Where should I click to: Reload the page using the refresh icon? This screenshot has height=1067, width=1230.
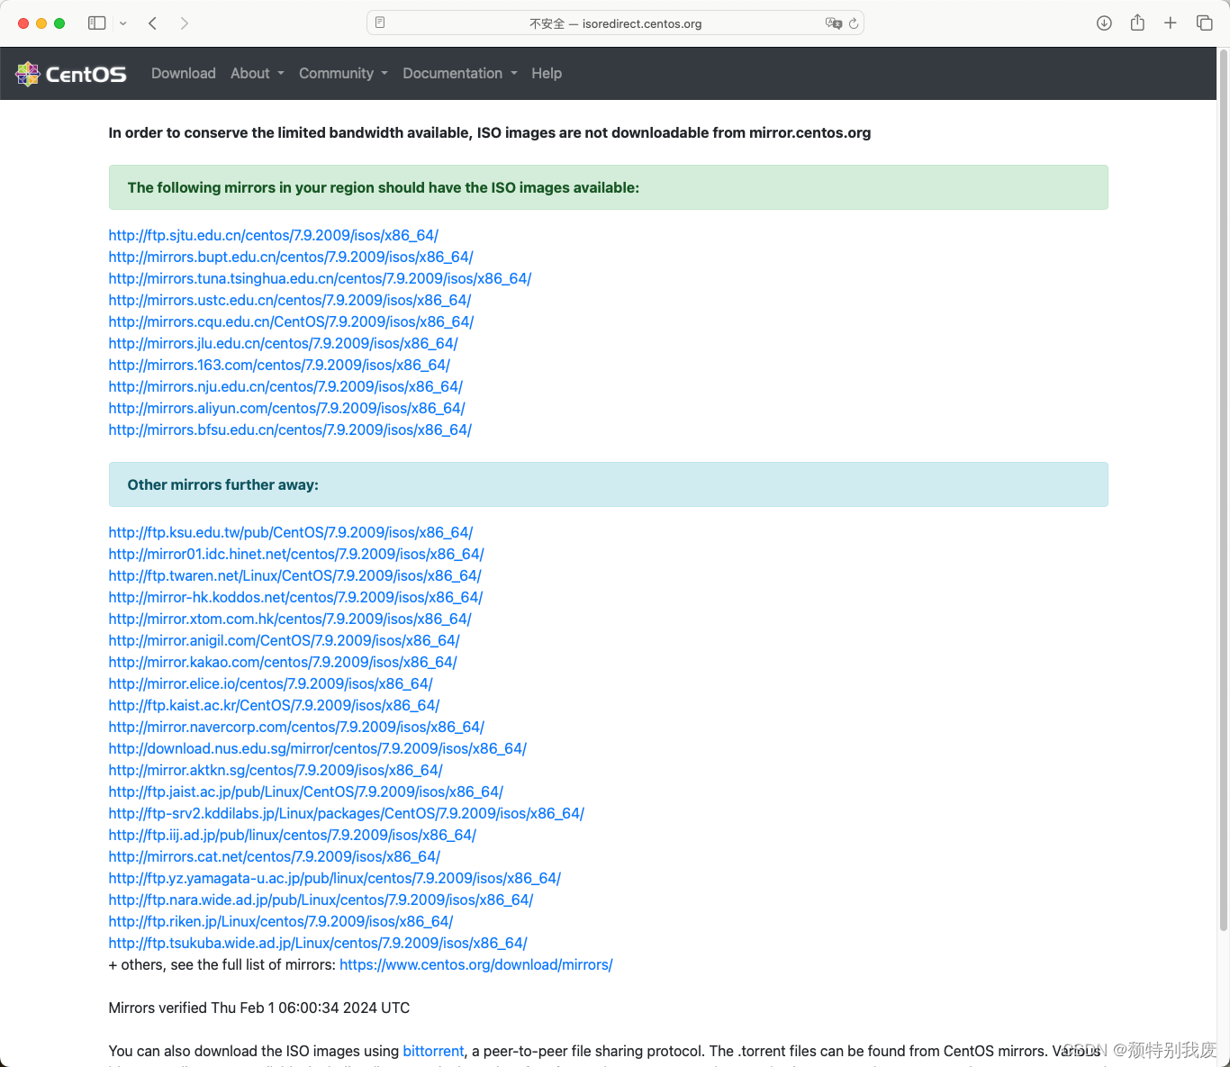point(854,23)
